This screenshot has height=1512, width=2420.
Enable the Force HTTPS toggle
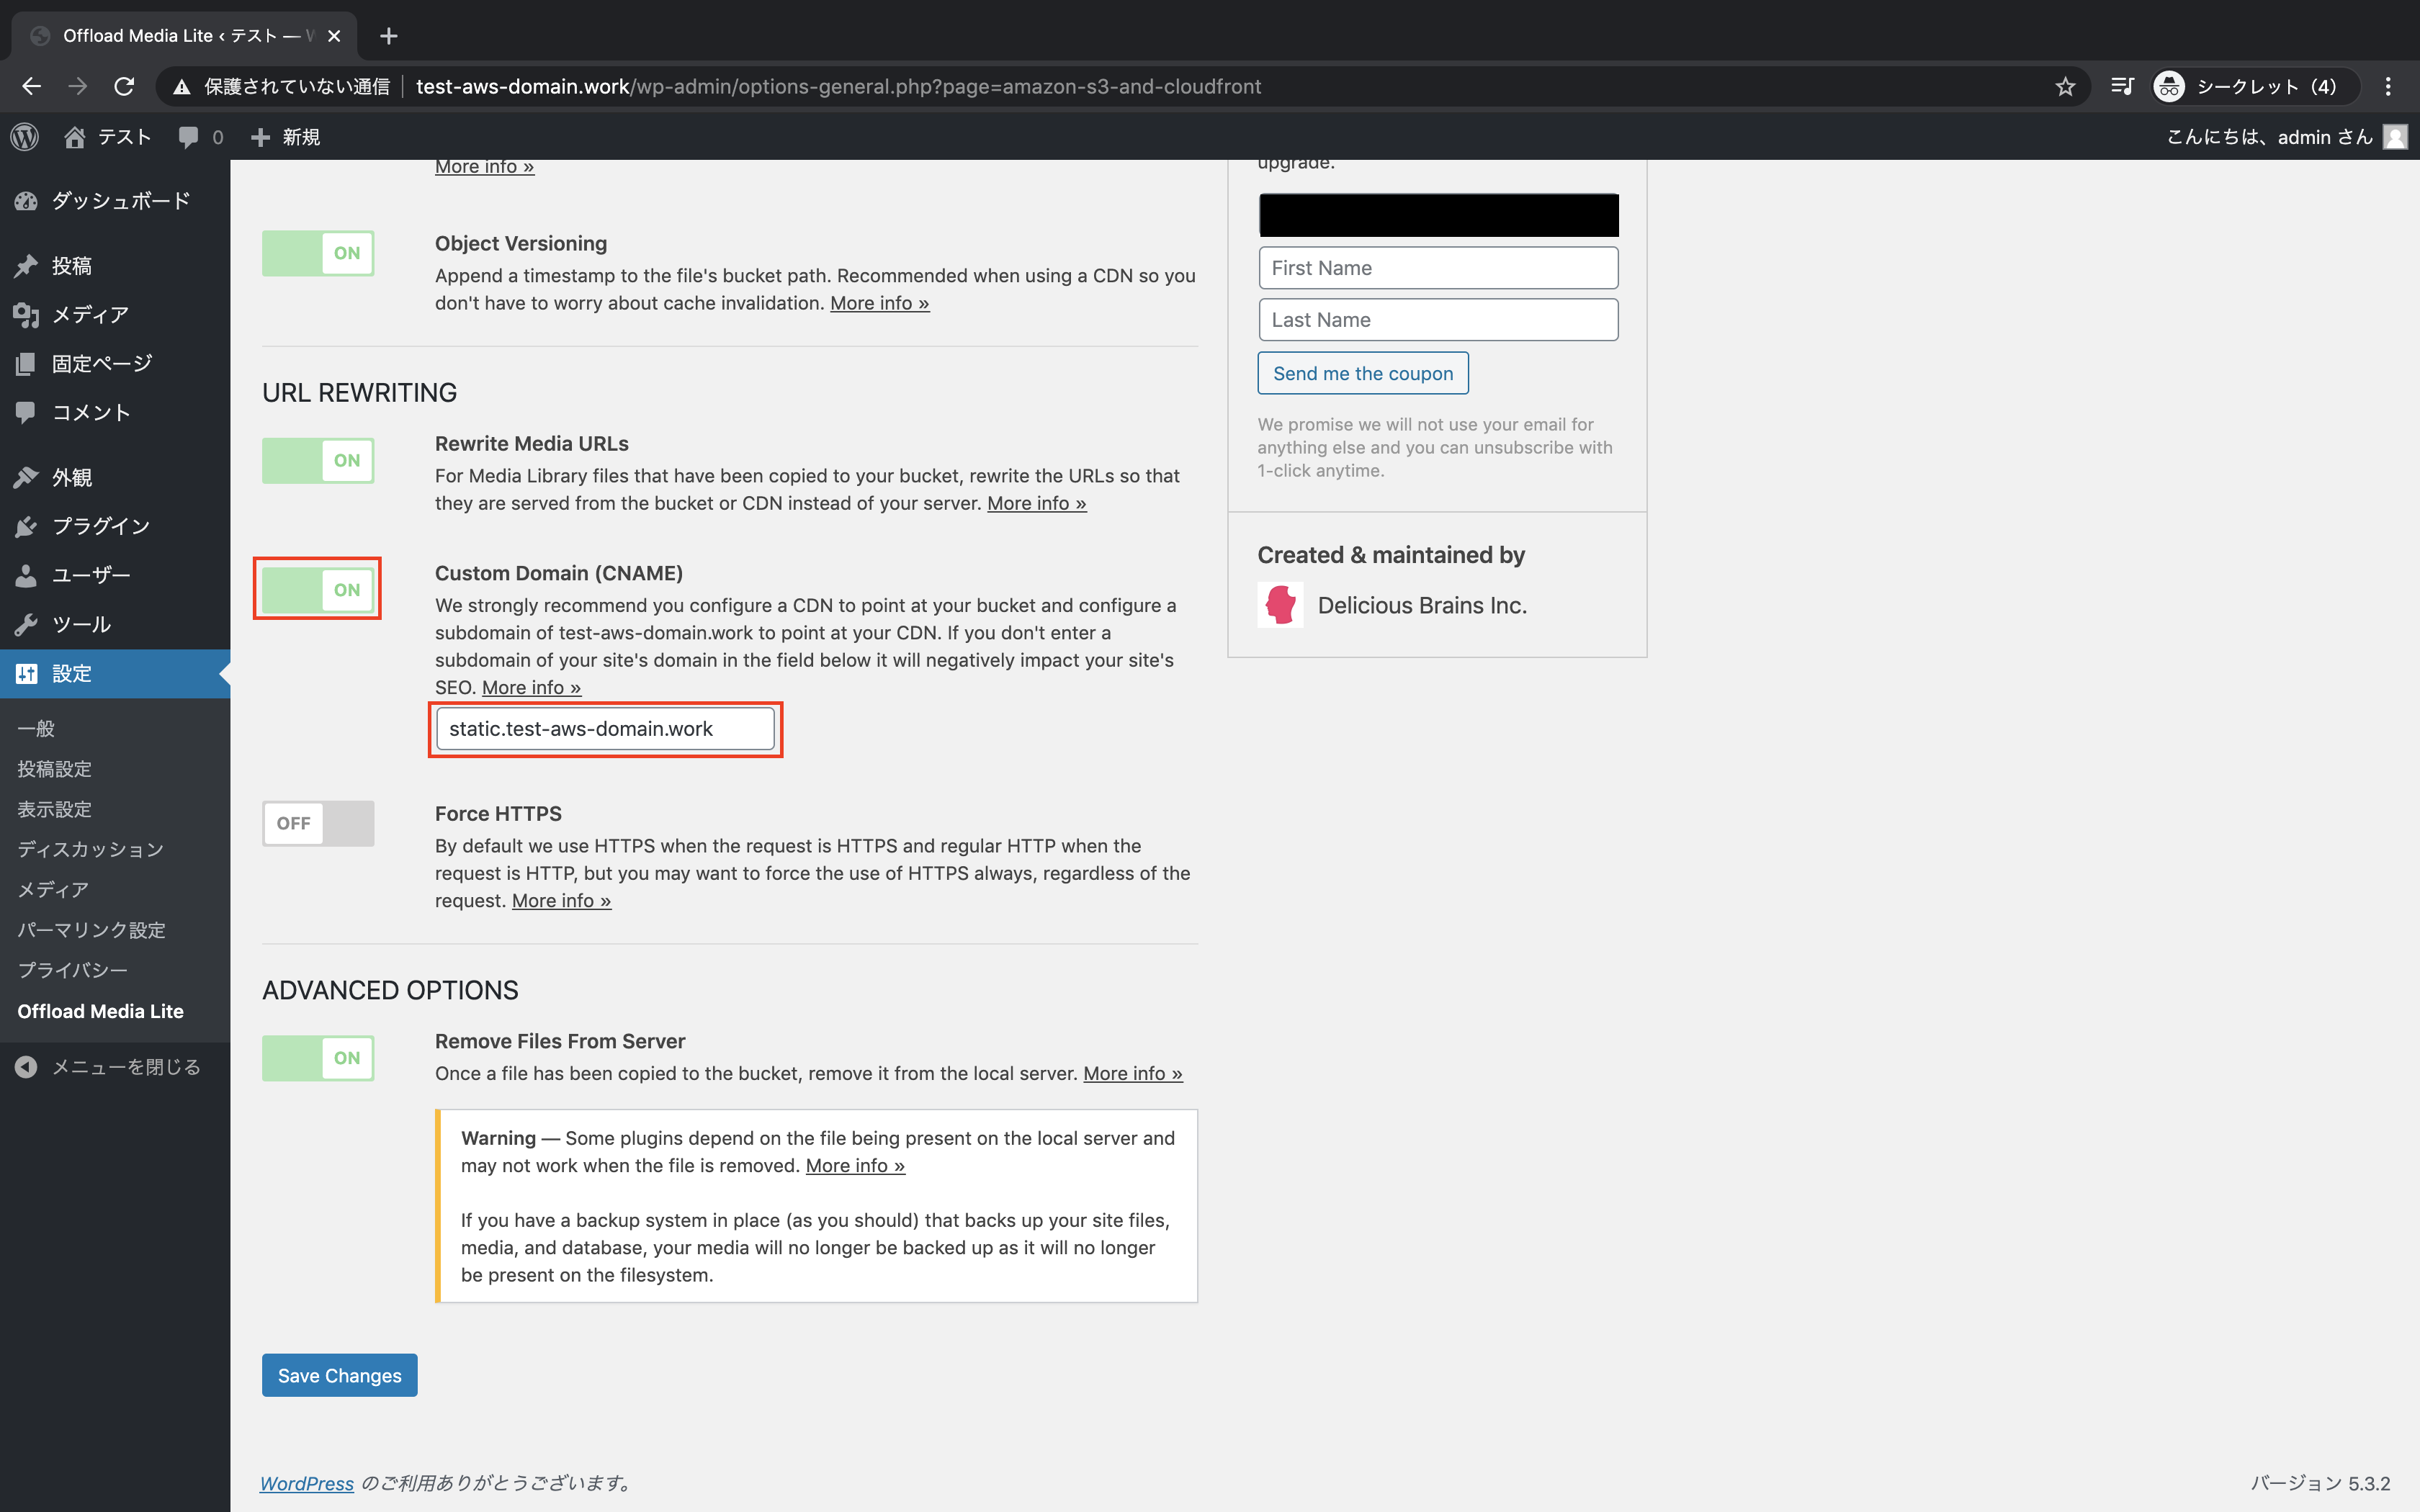pyautogui.click(x=318, y=823)
